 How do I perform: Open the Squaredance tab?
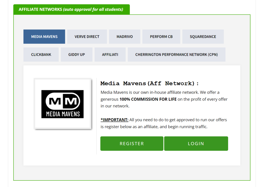point(203,37)
